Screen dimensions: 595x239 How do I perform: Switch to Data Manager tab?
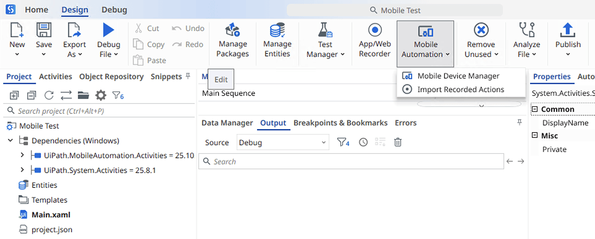(x=227, y=123)
